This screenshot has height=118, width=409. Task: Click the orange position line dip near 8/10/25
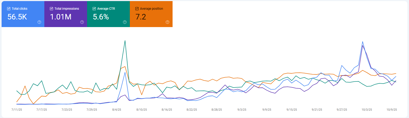(141, 95)
